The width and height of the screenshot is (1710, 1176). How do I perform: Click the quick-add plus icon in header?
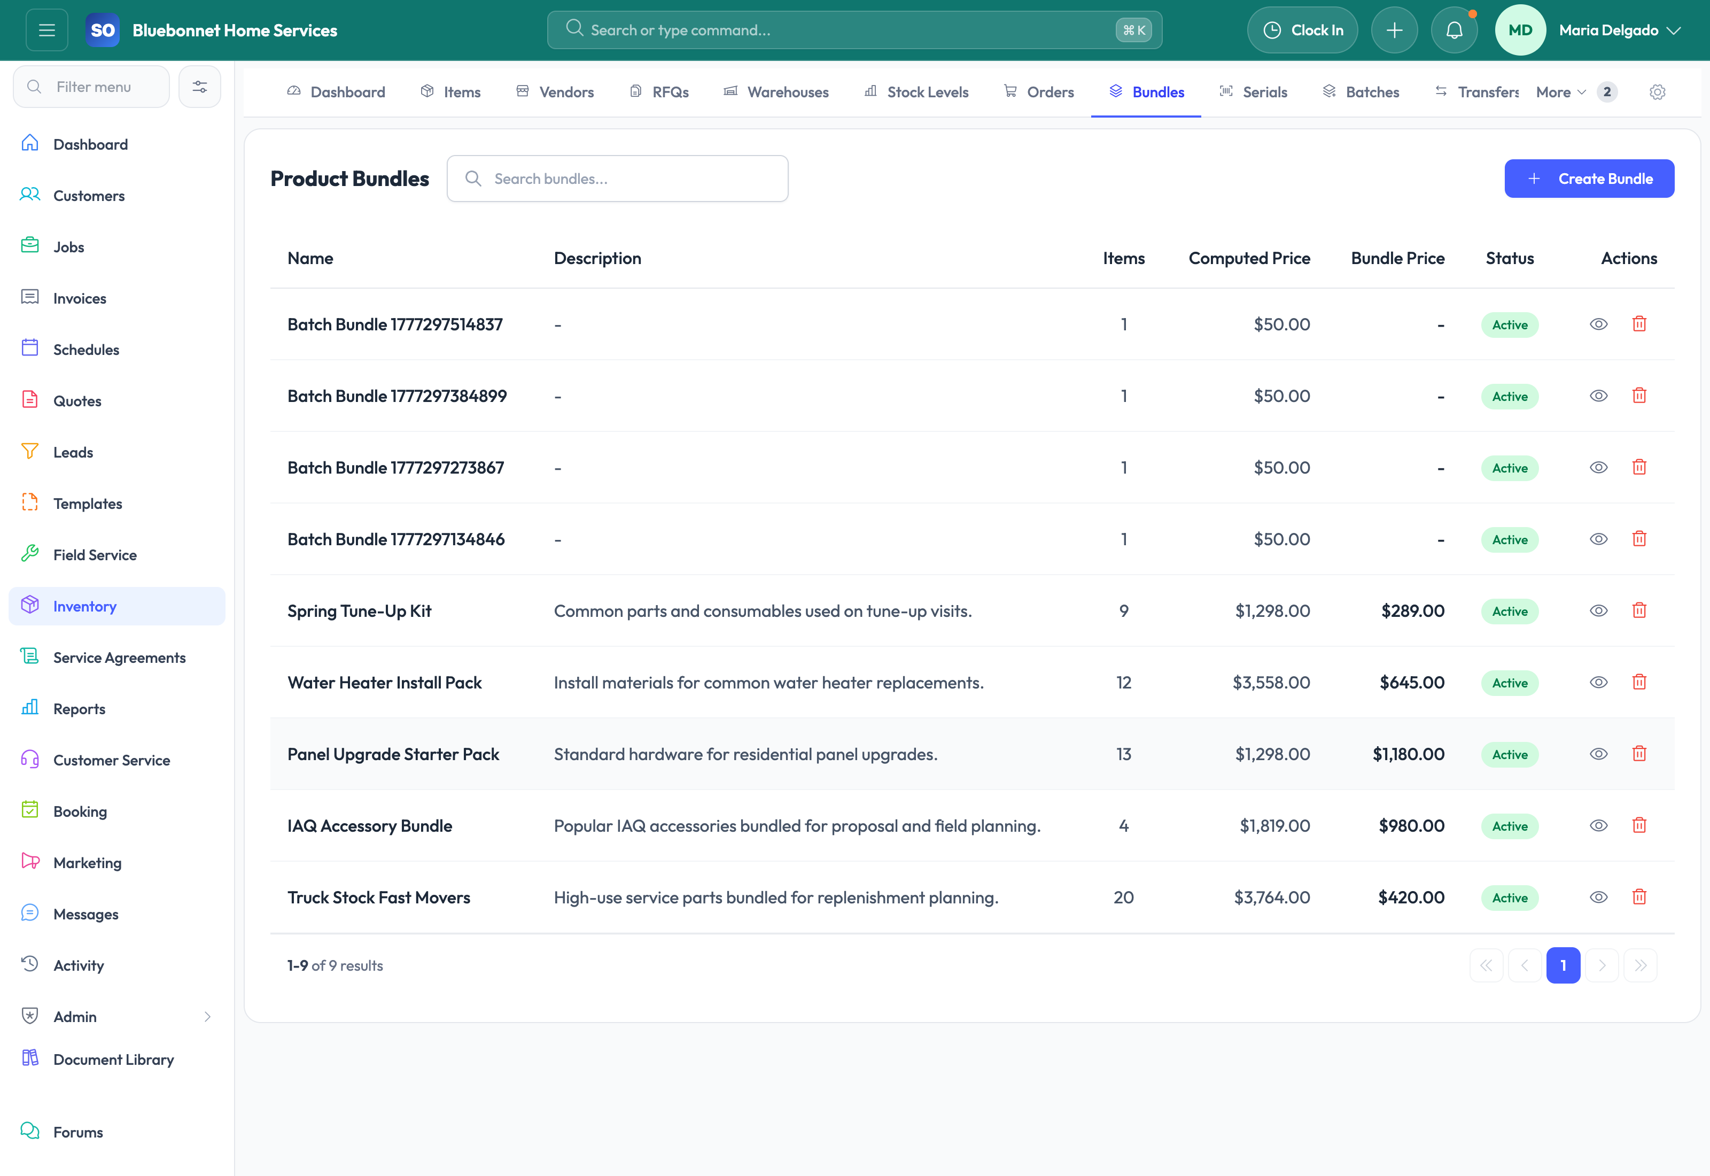[1394, 30]
